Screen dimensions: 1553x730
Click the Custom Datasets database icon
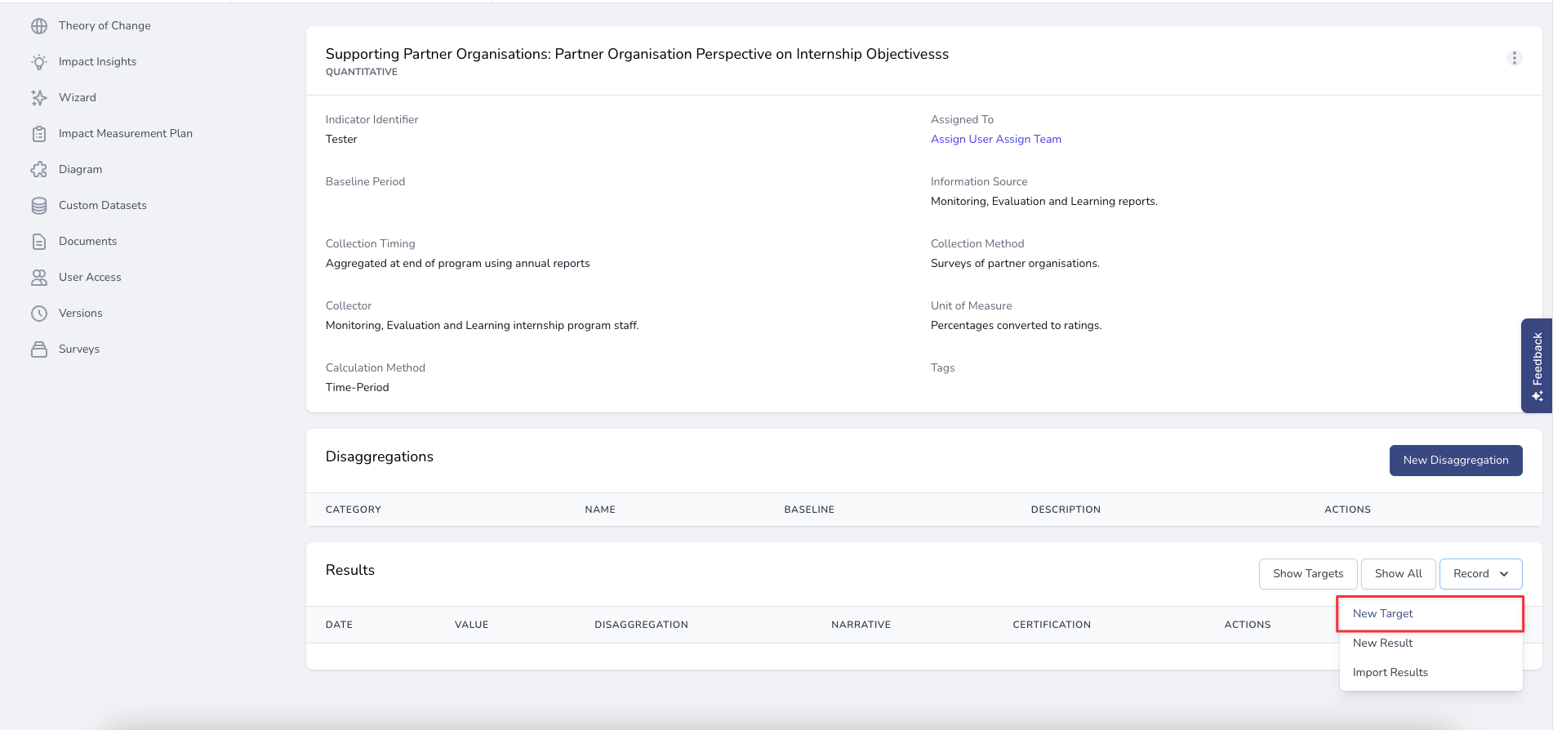pyautogui.click(x=39, y=206)
